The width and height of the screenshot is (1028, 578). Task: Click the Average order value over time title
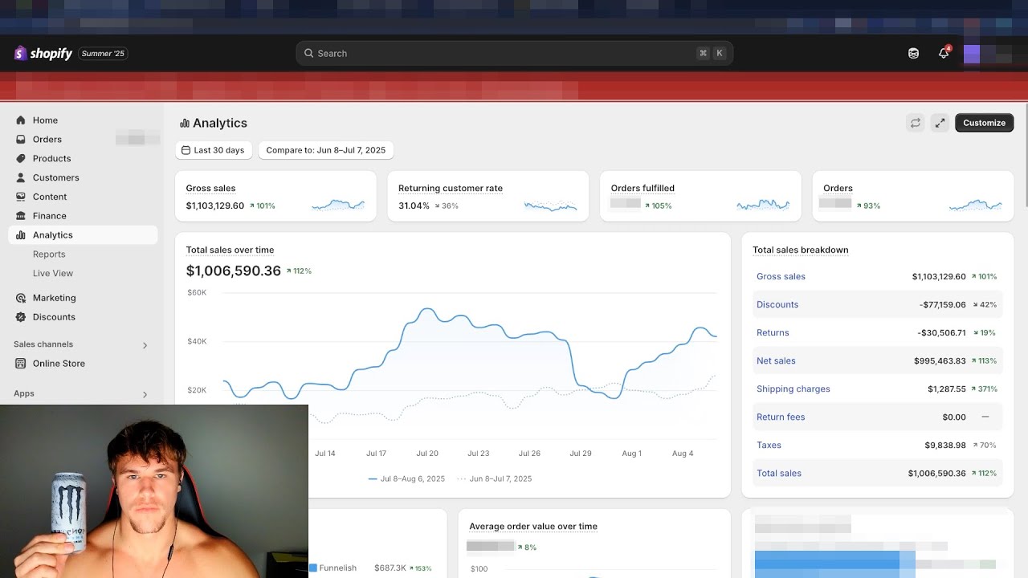click(x=533, y=527)
